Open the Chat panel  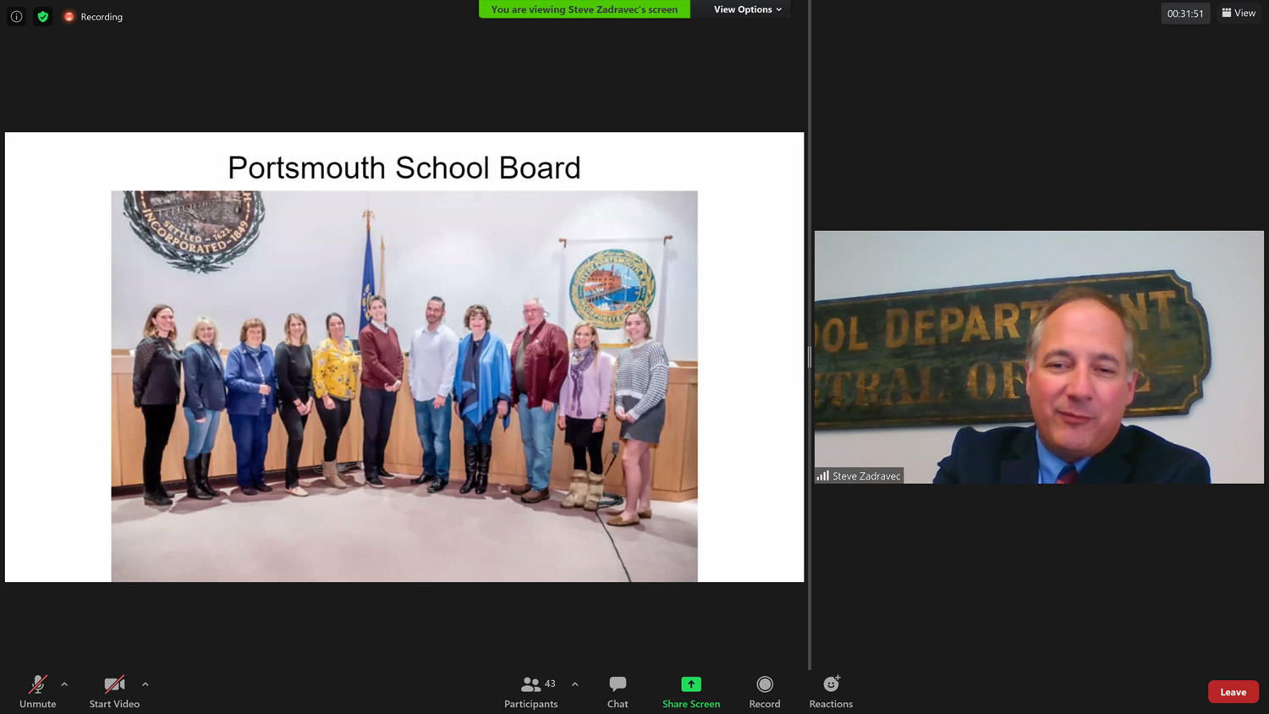pos(618,690)
